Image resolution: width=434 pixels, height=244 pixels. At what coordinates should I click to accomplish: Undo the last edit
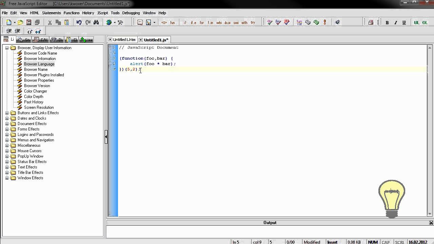79,22
